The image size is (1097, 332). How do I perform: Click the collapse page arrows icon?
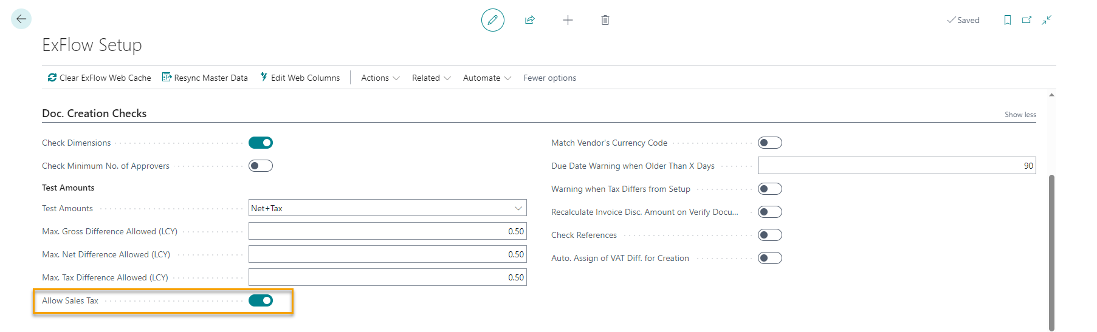pos(1047,20)
